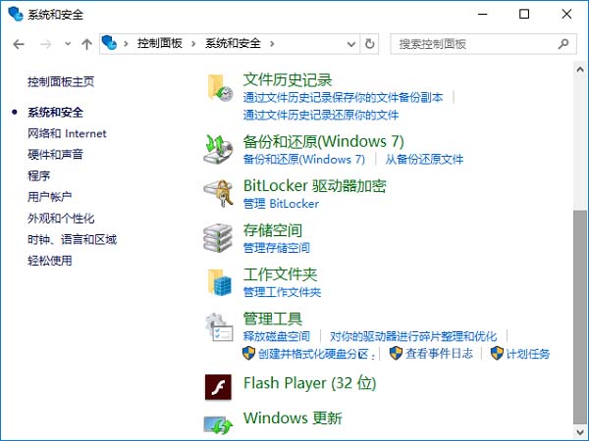589x441 pixels.
Task: Expand chevron after 控制面板 in breadcrumb
Action: coord(193,44)
